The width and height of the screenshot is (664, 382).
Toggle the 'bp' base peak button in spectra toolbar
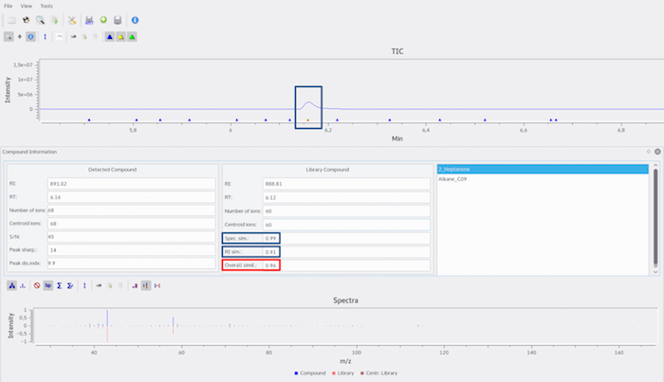tap(47, 285)
